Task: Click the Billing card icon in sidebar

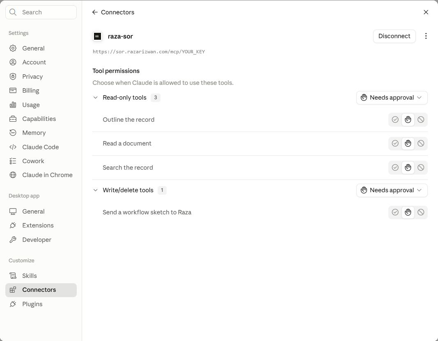Action: [x=13, y=91]
